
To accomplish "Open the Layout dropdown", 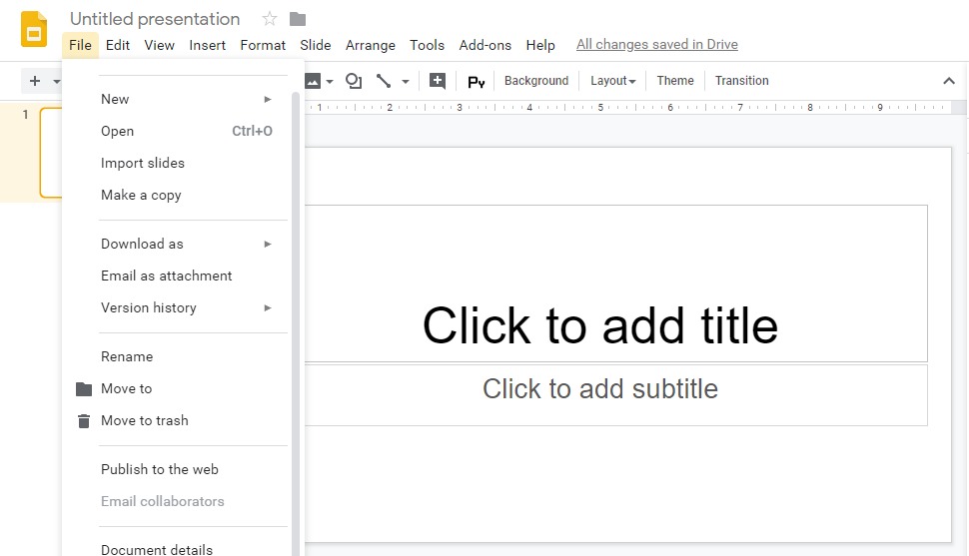I will (613, 80).
